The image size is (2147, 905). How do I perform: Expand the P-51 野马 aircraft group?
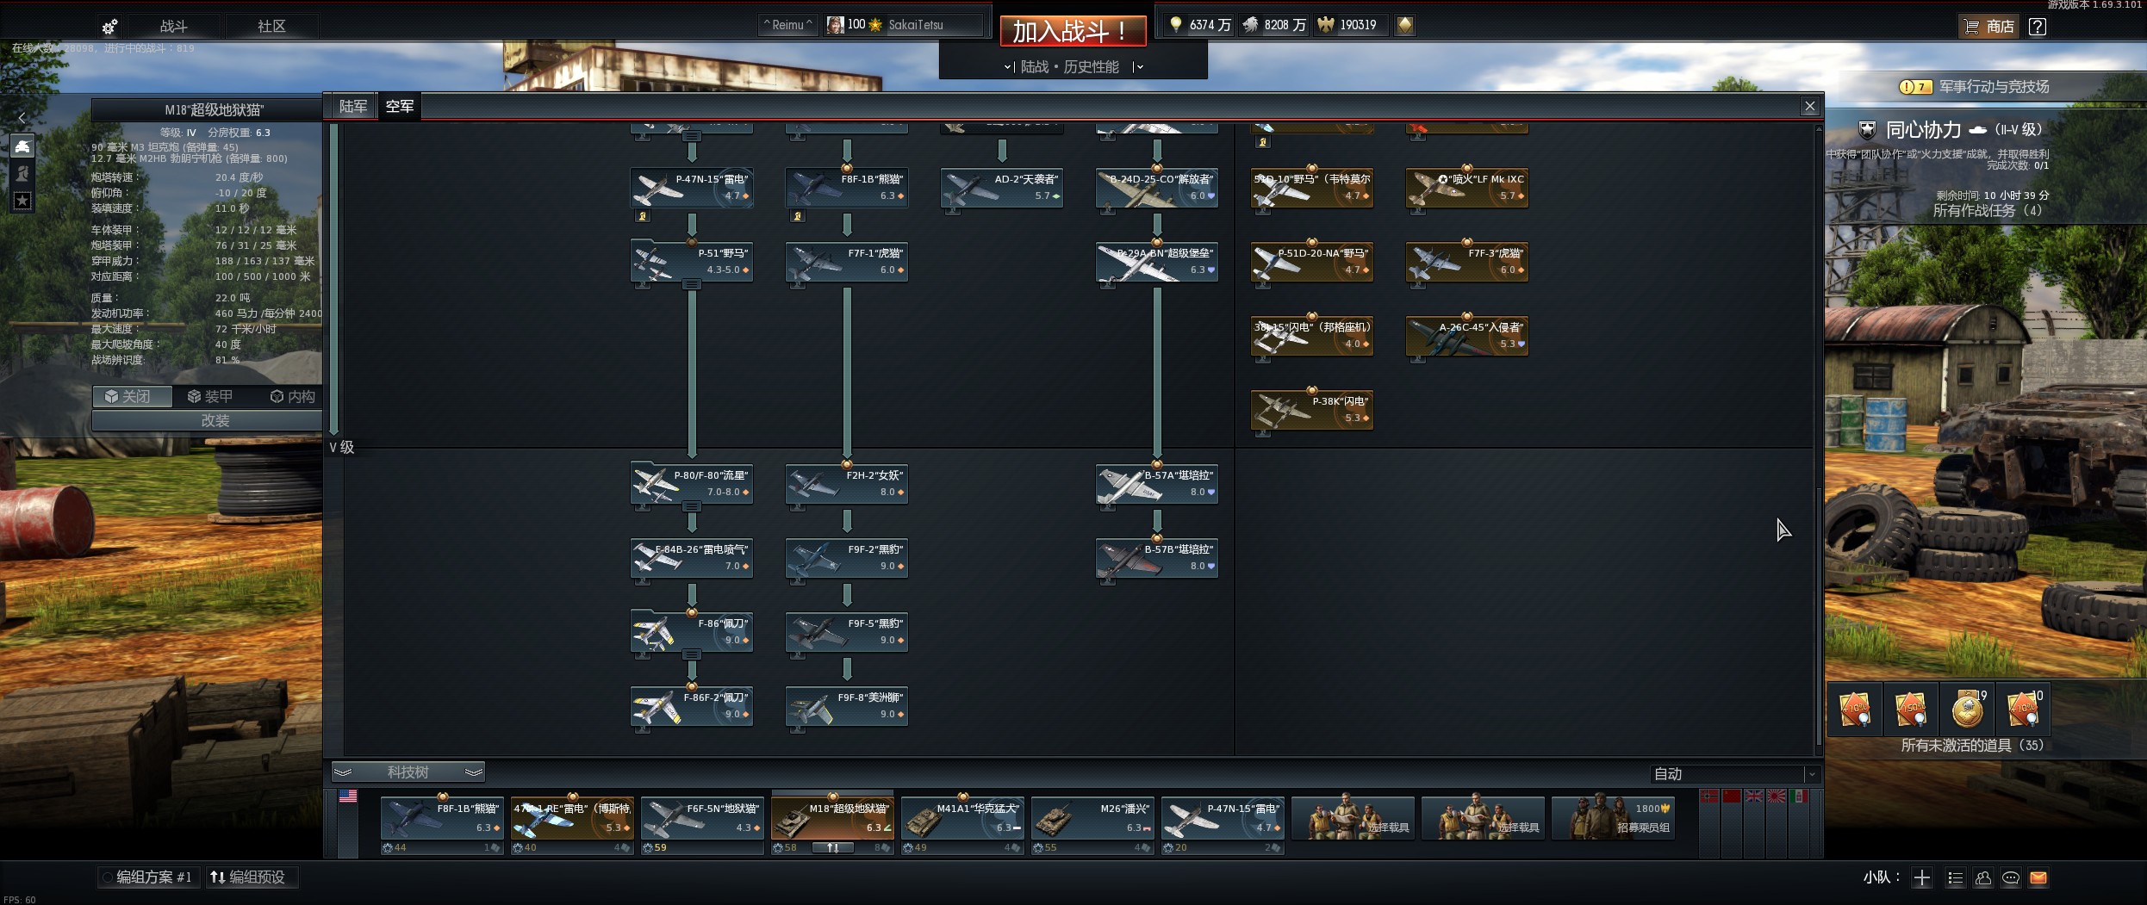[x=692, y=262]
